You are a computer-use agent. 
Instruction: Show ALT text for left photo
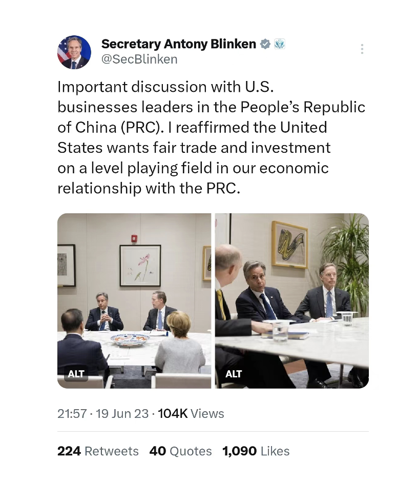tap(76, 374)
